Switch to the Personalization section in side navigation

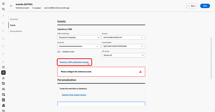(16, 31)
